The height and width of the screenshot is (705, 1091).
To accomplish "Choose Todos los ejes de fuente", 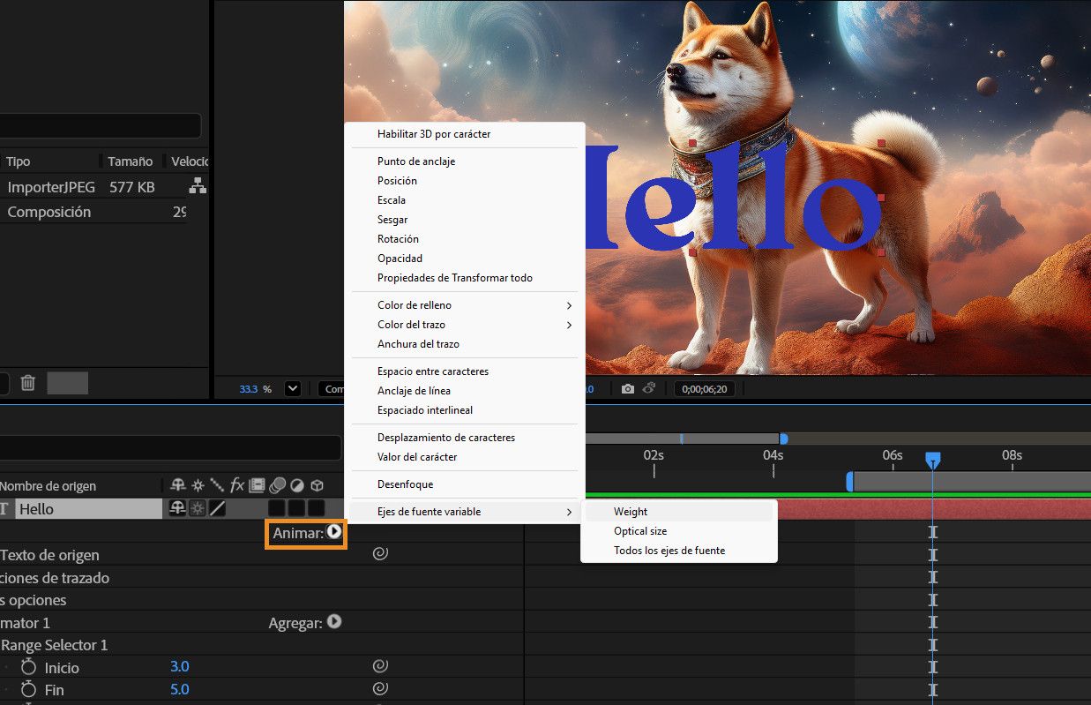I will 678,551.
